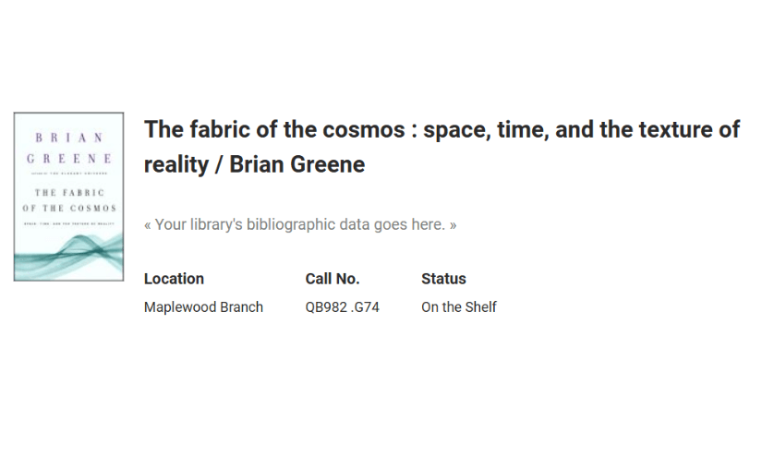Select the Status column header

point(443,279)
